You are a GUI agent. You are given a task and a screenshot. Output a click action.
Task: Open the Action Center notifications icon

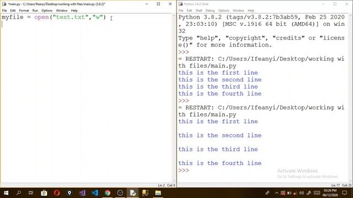pyautogui.click(x=344, y=193)
